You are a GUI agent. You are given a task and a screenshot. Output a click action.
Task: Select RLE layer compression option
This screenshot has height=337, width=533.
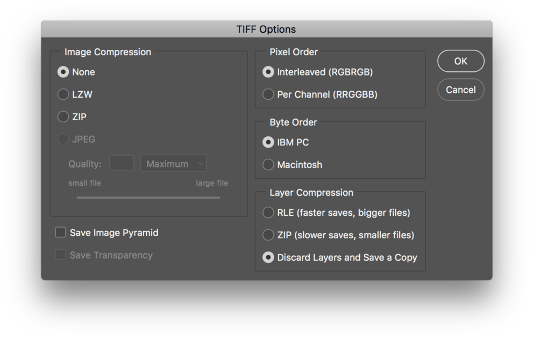click(x=268, y=213)
